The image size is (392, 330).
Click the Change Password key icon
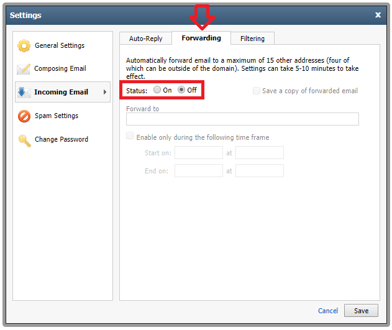click(x=24, y=140)
